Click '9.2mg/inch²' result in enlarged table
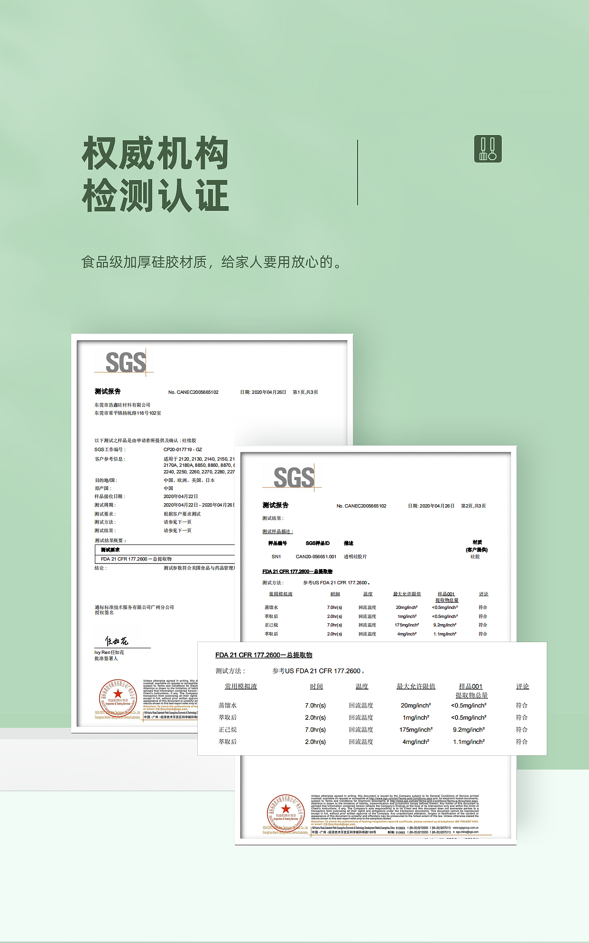The image size is (589, 943). click(x=469, y=730)
